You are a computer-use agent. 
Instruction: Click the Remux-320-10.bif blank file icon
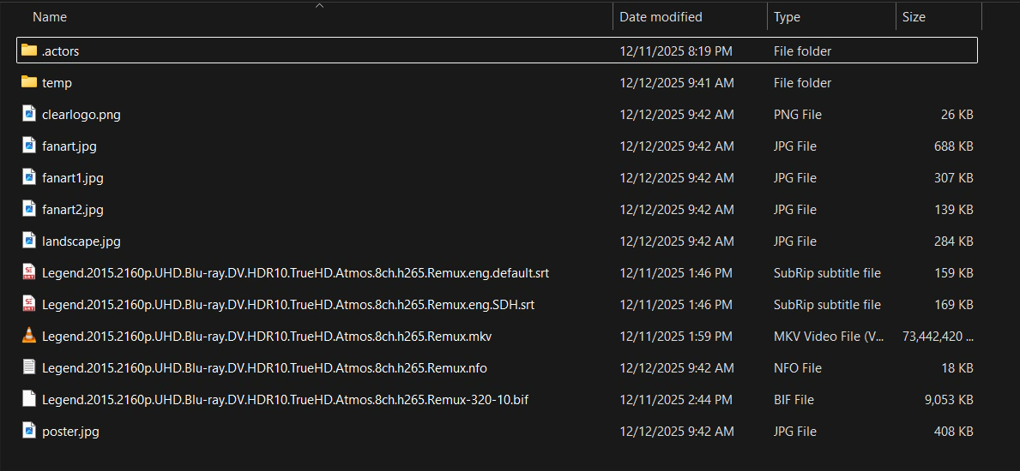click(29, 399)
